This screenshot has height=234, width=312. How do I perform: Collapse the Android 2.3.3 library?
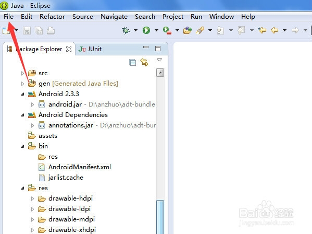click(x=22, y=94)
